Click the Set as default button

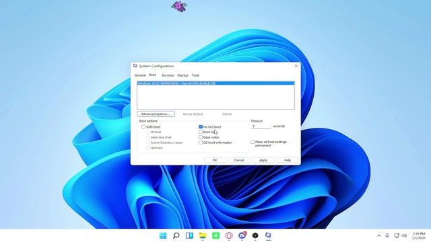coord(193,114)
